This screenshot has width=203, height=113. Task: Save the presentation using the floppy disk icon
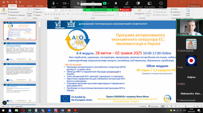coord(3,2)
